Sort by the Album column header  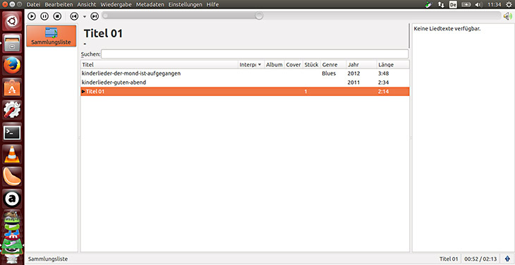[274, 65]
